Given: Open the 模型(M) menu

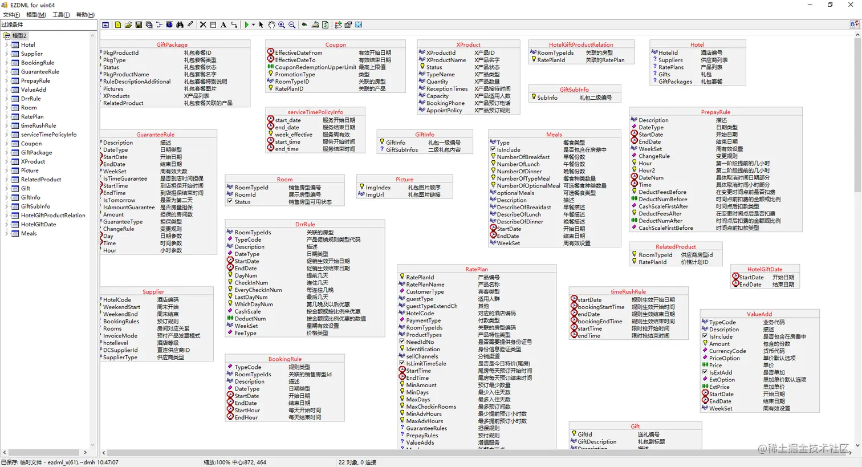Looking at the screenshot, I should coord(36,15).
